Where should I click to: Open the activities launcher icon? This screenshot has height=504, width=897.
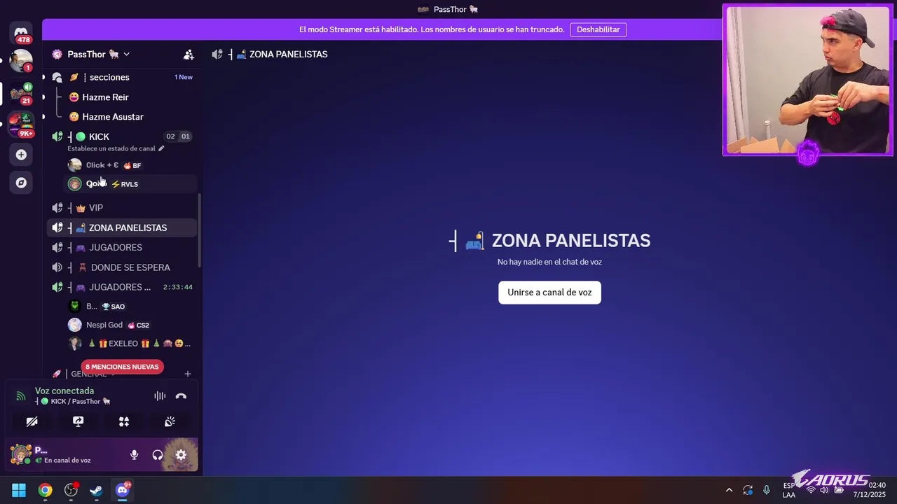coord(124,421)
